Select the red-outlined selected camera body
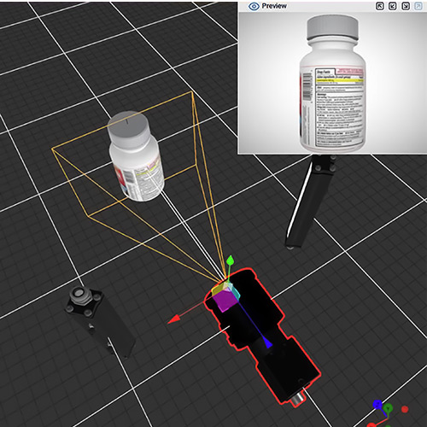 click(x=262, y=336)
